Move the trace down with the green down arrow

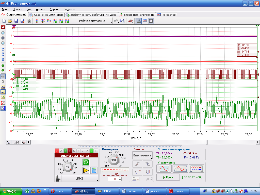click(3, 71)
